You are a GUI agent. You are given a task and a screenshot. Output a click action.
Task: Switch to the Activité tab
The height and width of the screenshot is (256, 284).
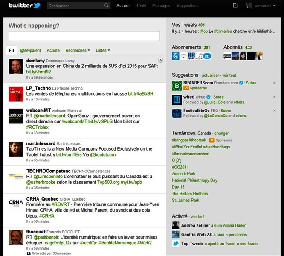[x=53, y=50]
